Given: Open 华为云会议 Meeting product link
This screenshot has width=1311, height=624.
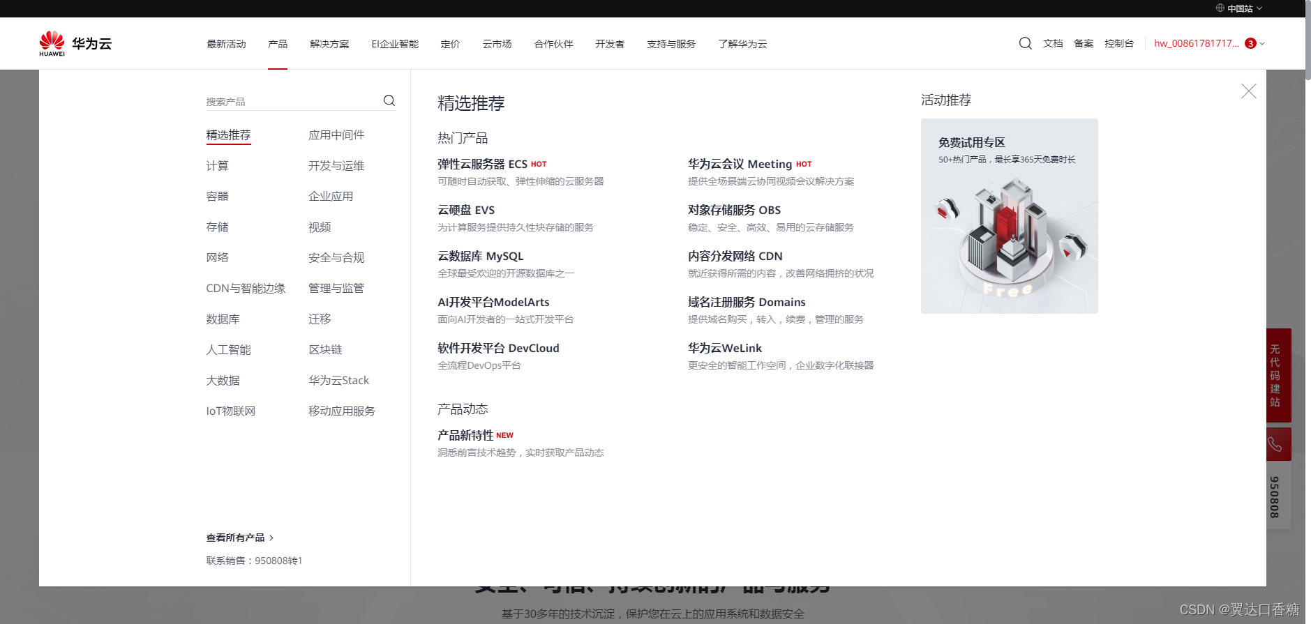Looking at the screenshot, I should (x=740, y=165).
